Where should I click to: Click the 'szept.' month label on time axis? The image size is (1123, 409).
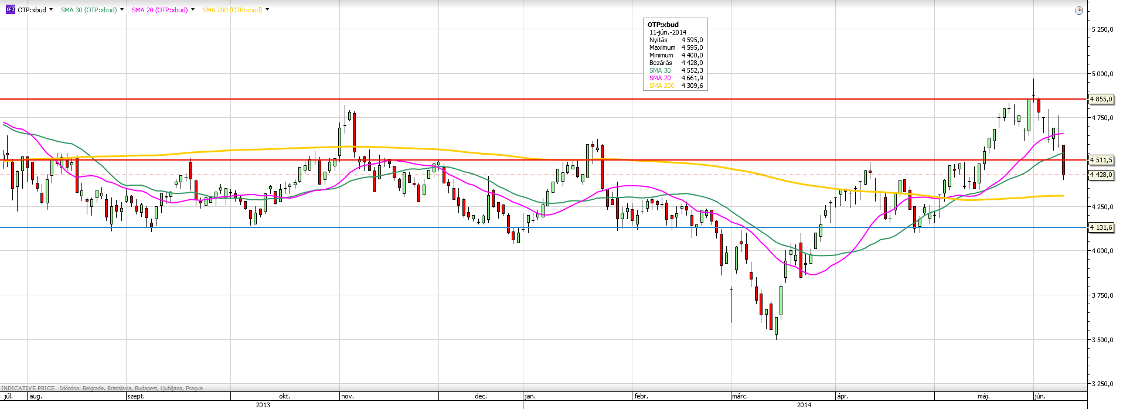click(x=136, y=396)
